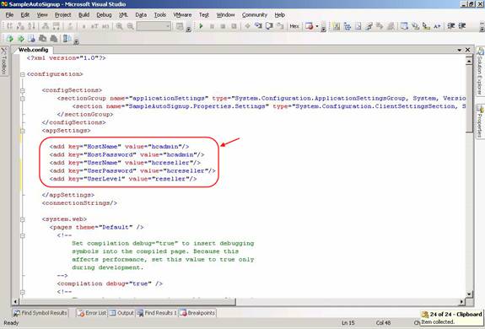Open the Community menu
This screenshot has width=485, height=329.
pos(254,14)
